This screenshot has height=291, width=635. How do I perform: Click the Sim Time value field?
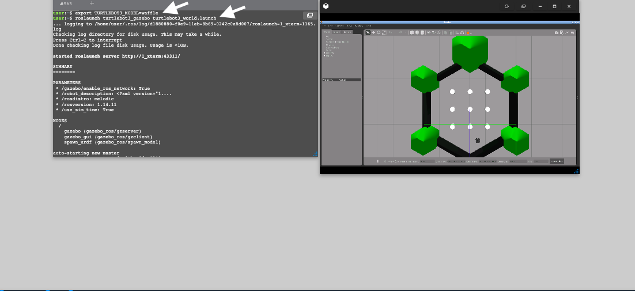pyautogui.click(x=456, y=161)
